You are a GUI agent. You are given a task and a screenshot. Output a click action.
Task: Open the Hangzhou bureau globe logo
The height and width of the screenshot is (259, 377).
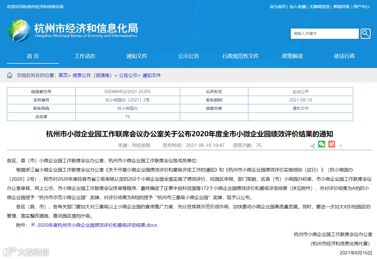[20, 31]
